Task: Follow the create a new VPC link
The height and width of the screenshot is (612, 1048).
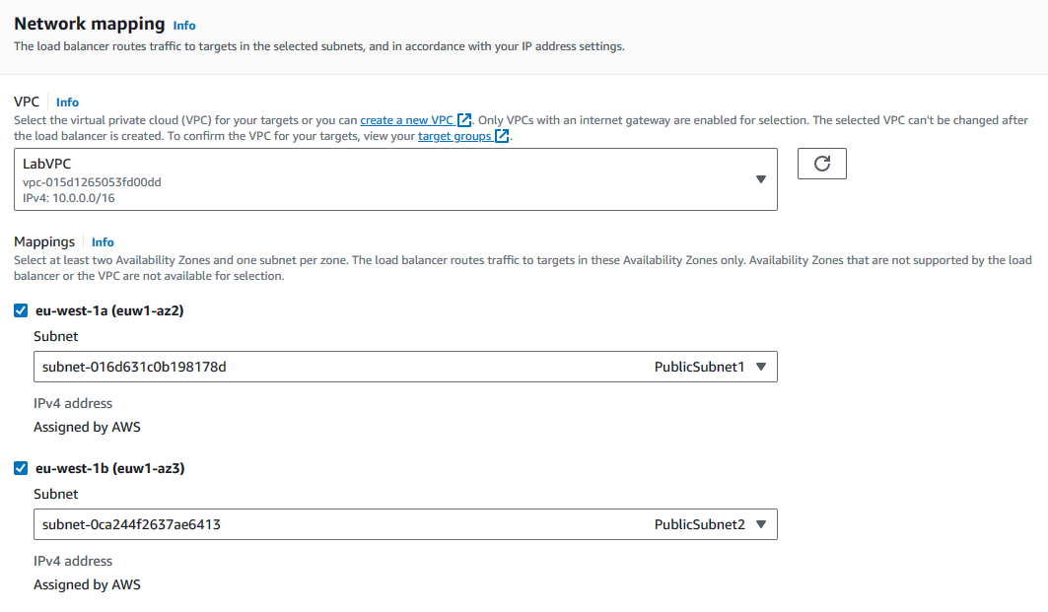Action: 406,120
